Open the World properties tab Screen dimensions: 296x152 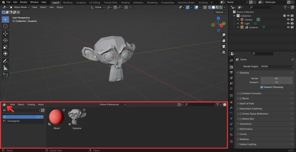point(232,89)
